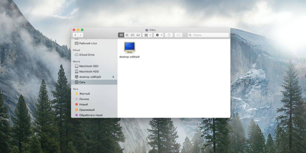The width and height of the screenshot is (306, 153).
Task: Open iCloud Drive in the sidebar
Action: click(x=87, y=55)
